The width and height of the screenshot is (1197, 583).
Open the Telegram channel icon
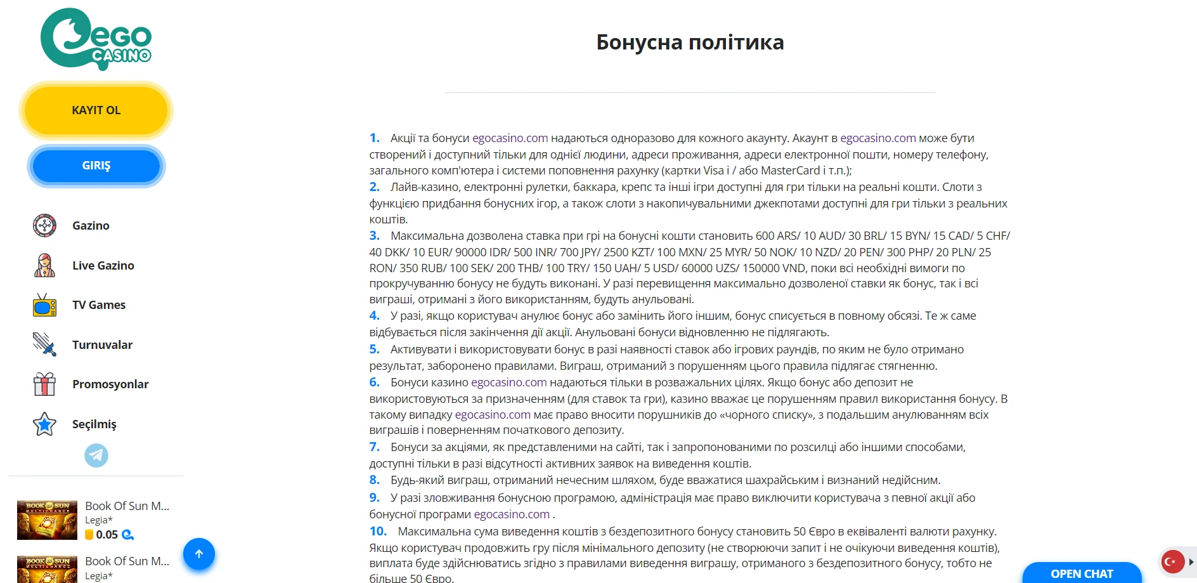coord(96,455)
